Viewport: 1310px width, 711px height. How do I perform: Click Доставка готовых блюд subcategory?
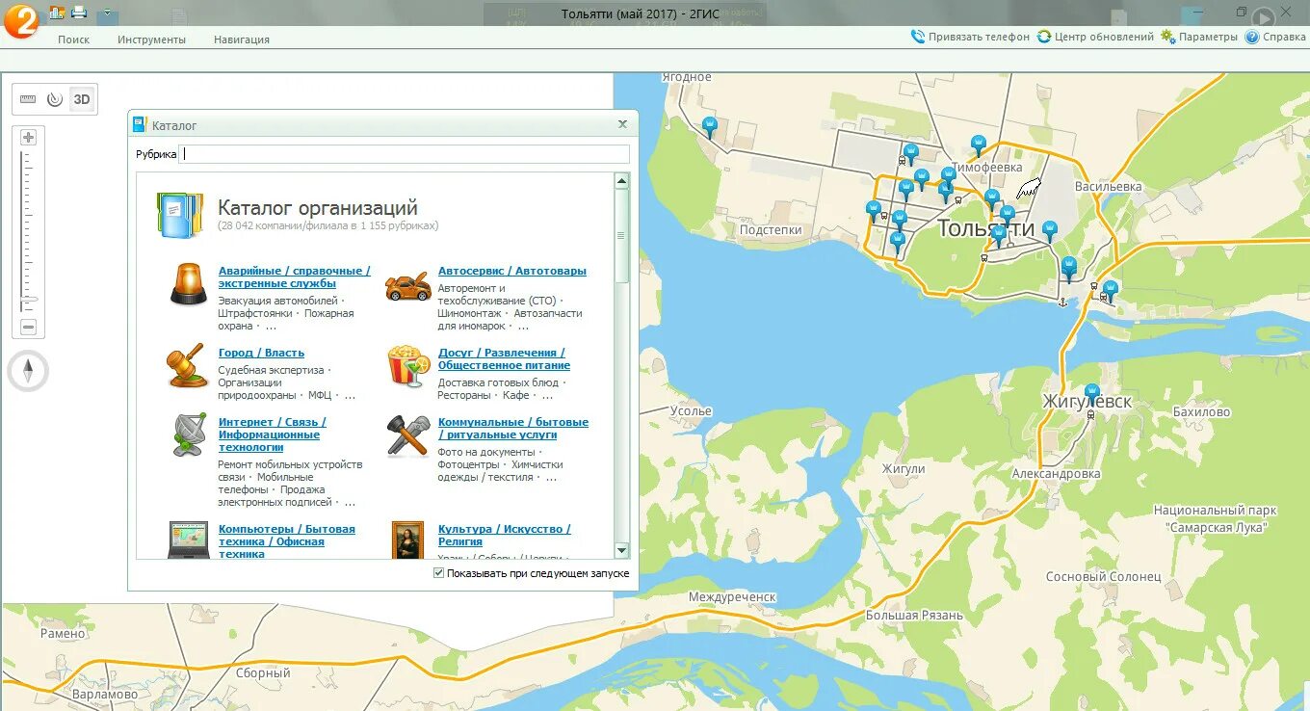[x=498, y=382]
